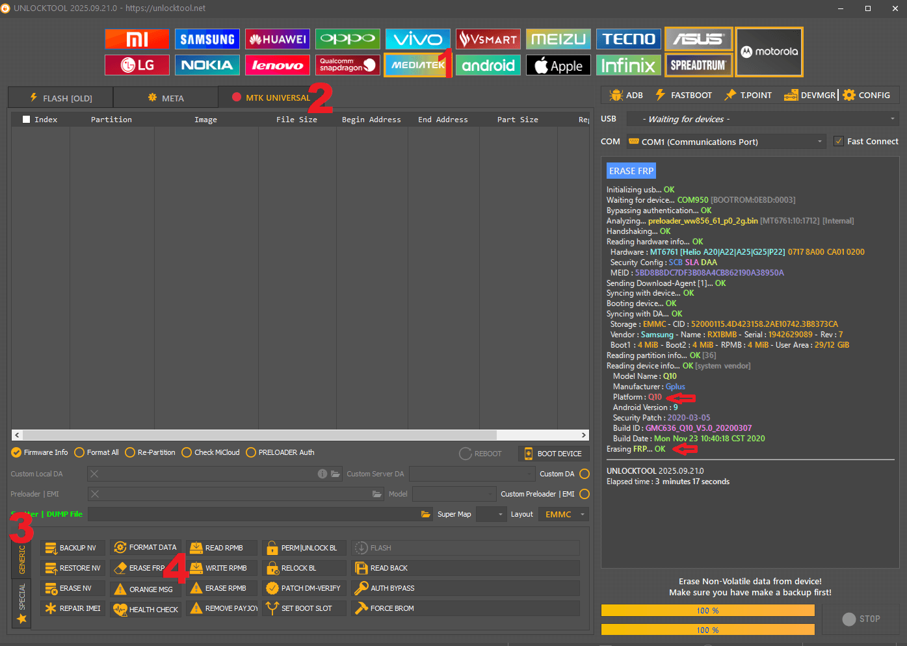Image resolution: width=907 pixels, height=646 pixels.
Task: Open the FLASH [OLD] tab
Action: [x=60, y=98]
